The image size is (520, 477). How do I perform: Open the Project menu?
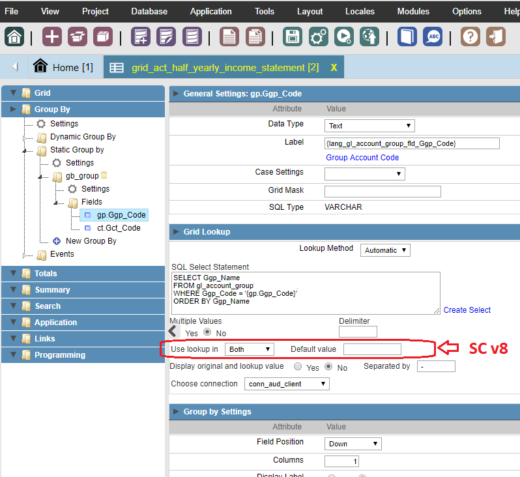pos(95,11)
